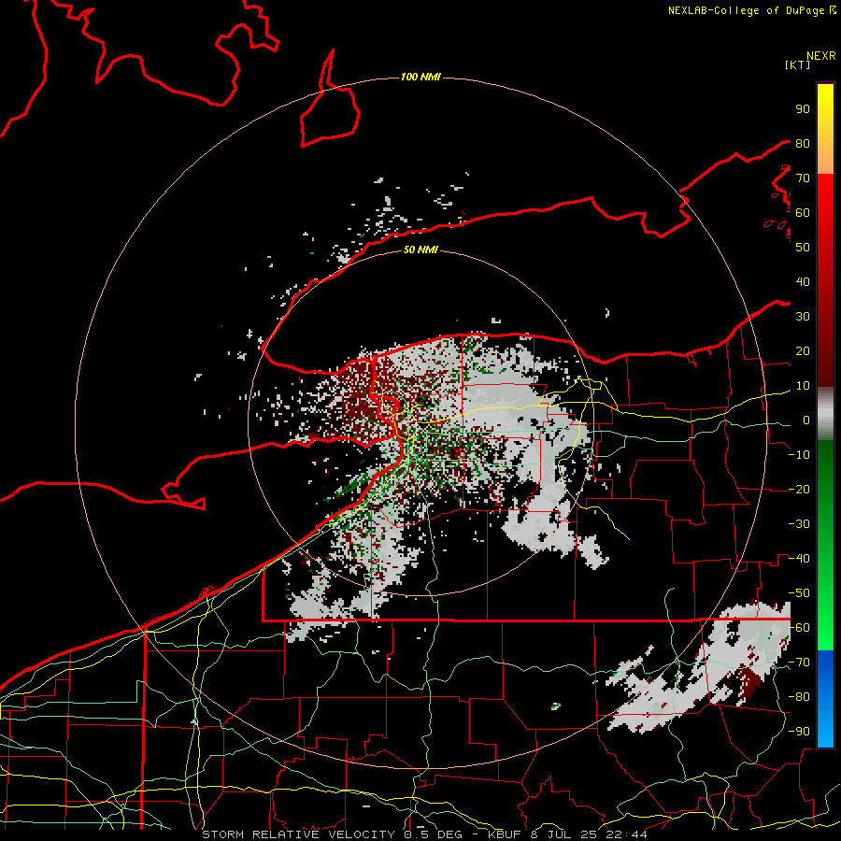Click the 80 value on the velocity scale
The image size is (841, 841).
pos(803,144)
